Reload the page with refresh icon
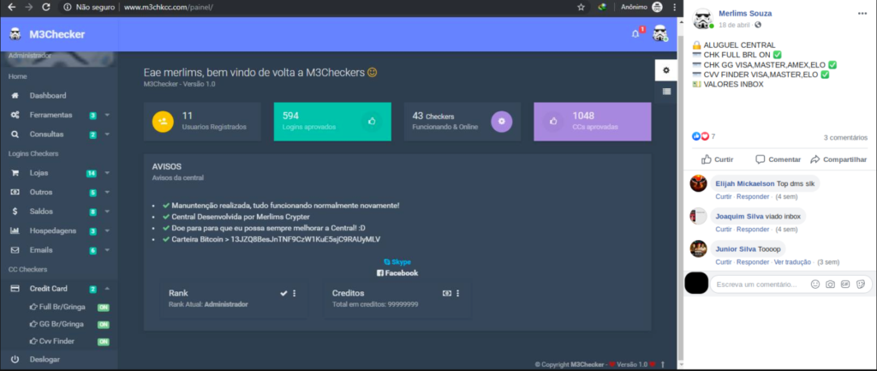The image size is (877, 371). [x=46, y=7]
